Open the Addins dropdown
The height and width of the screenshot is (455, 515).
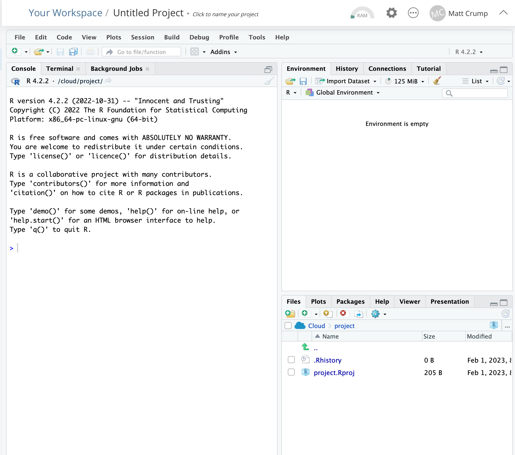point(224,52)
